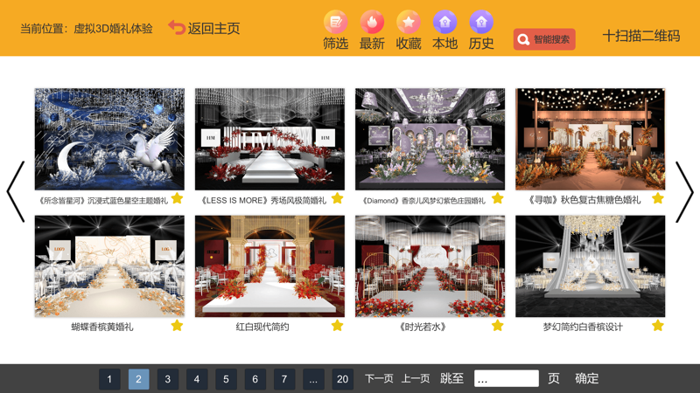Go to page 3
The image size is (700, 393).
(167, 379)
